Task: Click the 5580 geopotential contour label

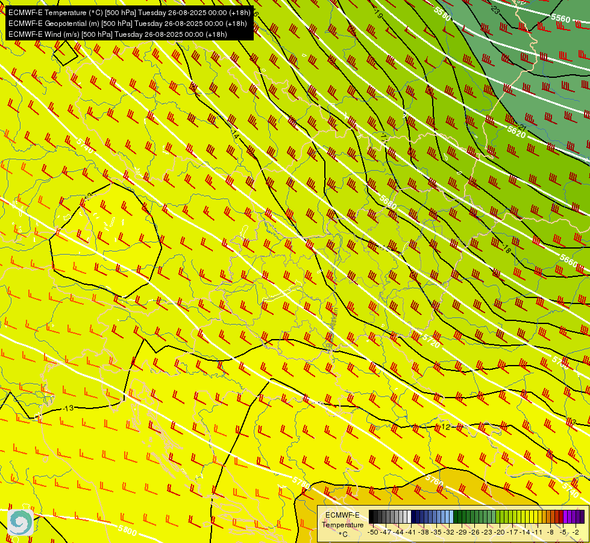Action: click(442, 13)
